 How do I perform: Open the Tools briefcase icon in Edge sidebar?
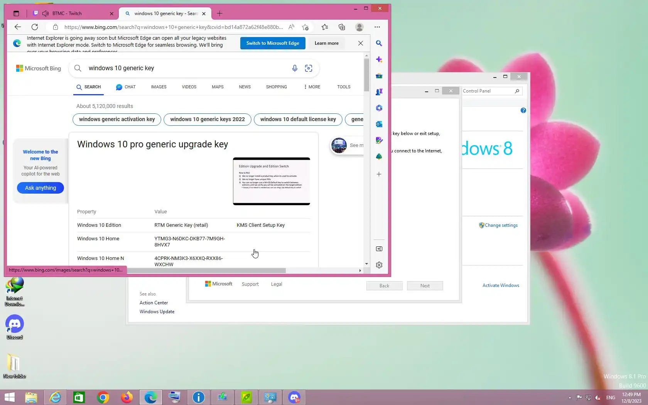point(379,76)
